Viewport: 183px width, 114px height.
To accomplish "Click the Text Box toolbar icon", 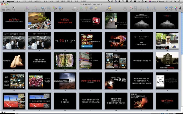I will pyautogui.click(x=75, y=8).
